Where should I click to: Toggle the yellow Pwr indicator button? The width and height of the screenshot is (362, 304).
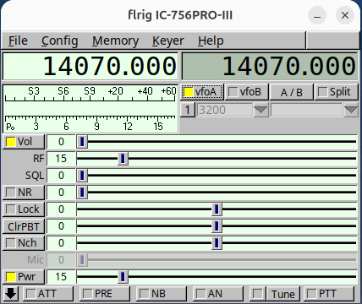pyautogui.click(x=11, y=277)
